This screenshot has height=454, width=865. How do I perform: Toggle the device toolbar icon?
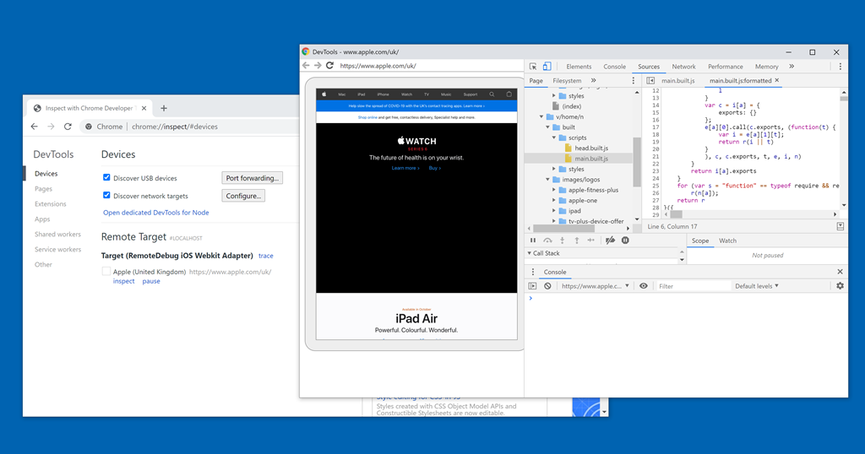547,67
